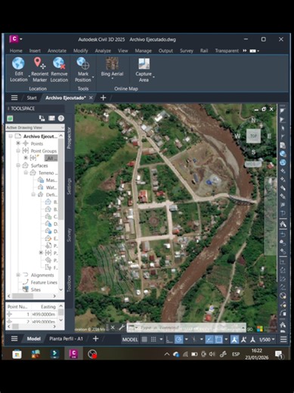Viewport: 294px width, 393px height.
Task: Switch to the Survey ribbon tab
Action: tap(187, 51)
